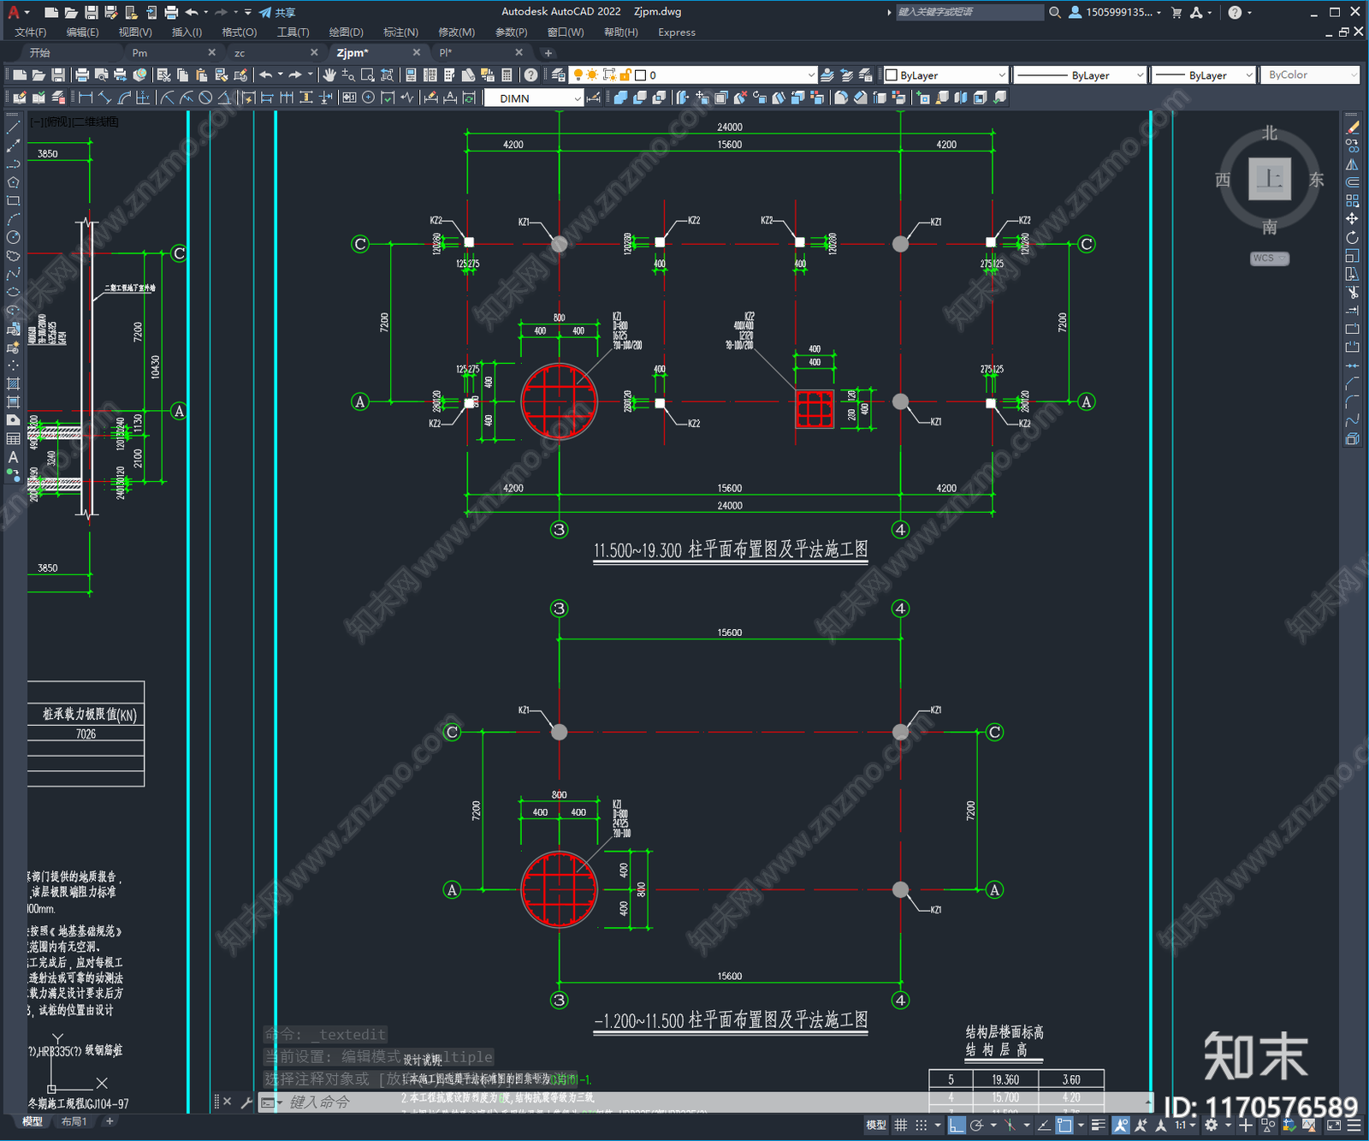Click the 上 top face of the ViewCube
The width and height of the screenshot is (1369, 1141).
1269,179
